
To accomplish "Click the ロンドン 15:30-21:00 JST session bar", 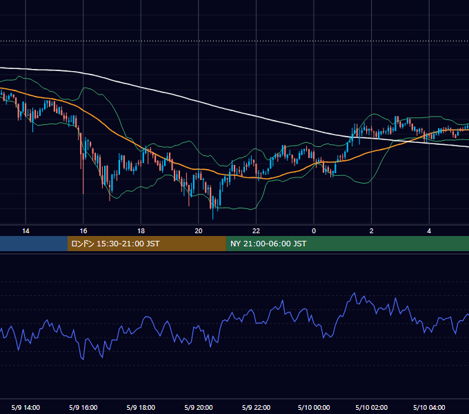I will pyautogui.click(x=146, y=244).
